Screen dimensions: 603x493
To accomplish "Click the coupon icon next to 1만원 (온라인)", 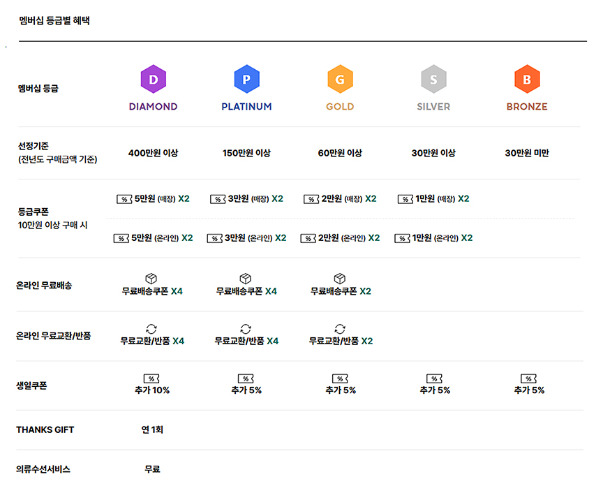I will click(402, 238).
